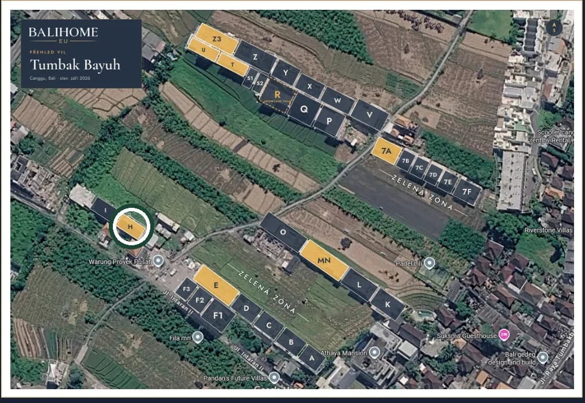The width and height of the screenshot is (585, 403).
Task: Choose plot 7F
Action: [x=467, y=192]
